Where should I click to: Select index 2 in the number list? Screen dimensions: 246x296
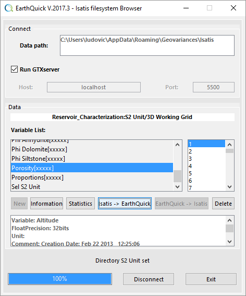[206, 151]
